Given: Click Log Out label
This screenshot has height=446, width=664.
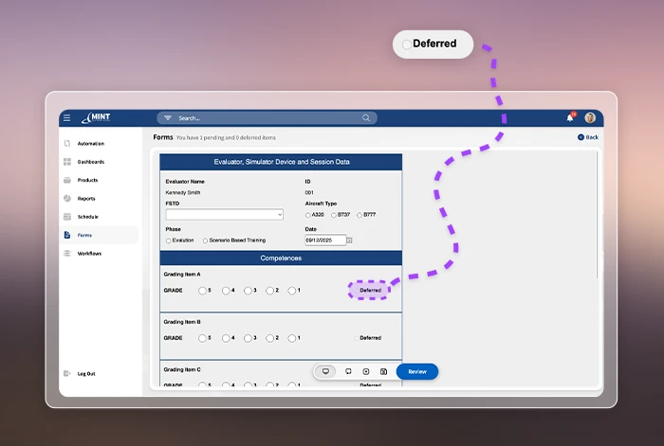Looking at the screenshot, I should [86, 374].
